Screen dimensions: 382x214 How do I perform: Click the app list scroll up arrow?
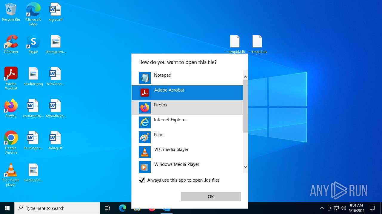245,77
